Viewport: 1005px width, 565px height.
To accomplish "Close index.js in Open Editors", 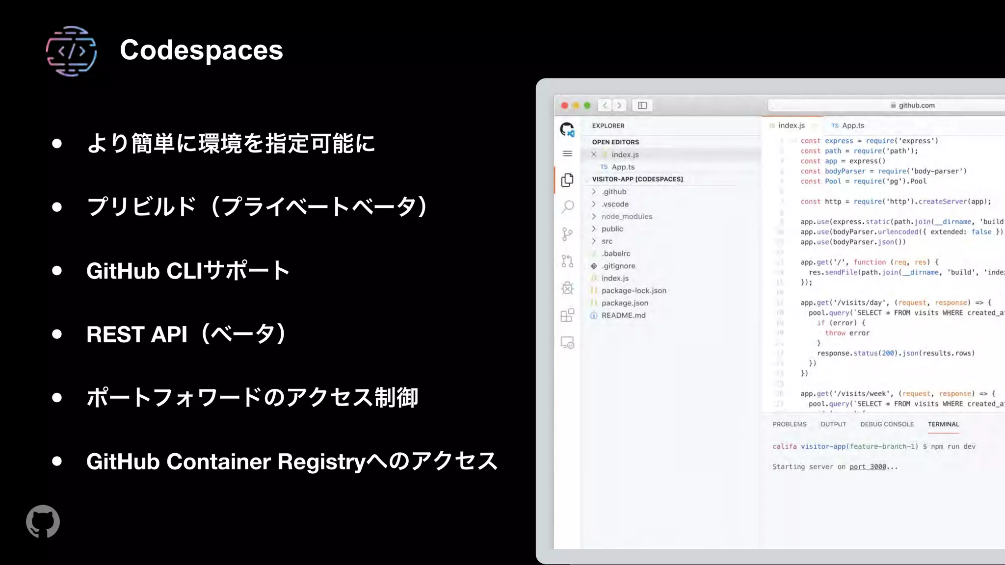I will [594, 154].
